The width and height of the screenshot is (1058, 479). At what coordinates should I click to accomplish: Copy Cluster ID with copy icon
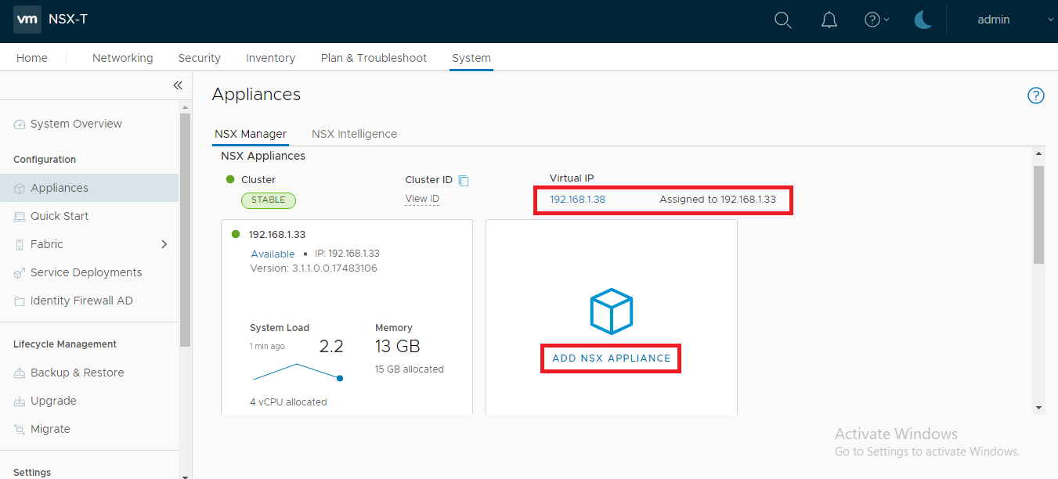pyautogui.click(x=464, y=181)
